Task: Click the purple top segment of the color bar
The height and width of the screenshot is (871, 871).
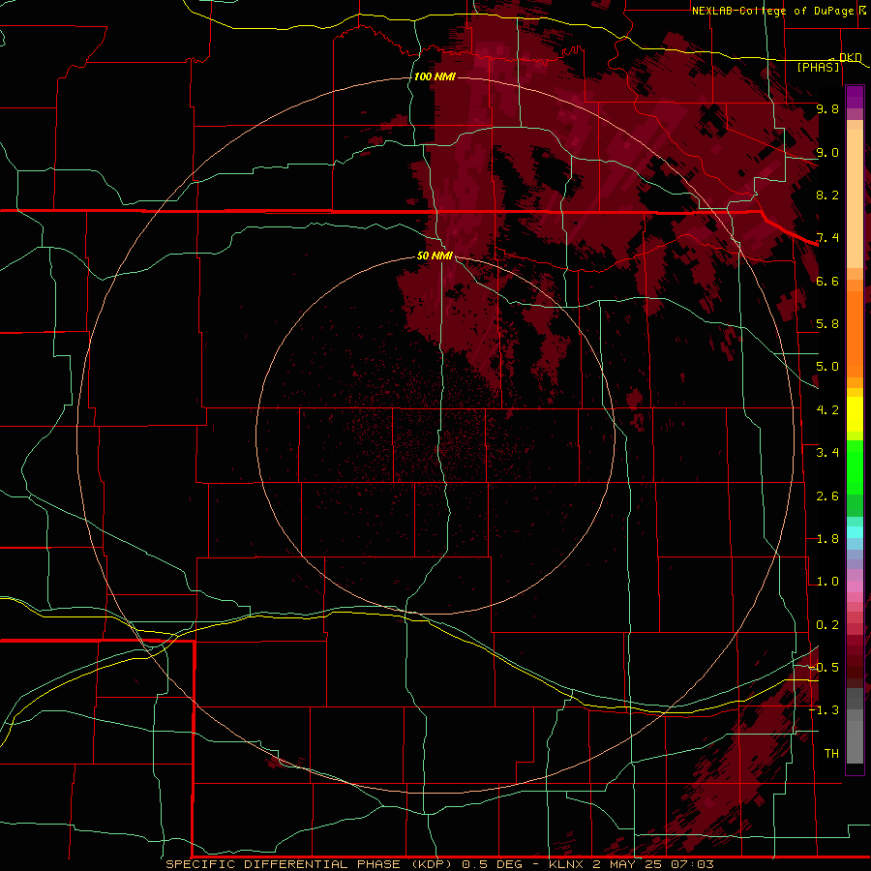Action: click(x=855, y=97)
